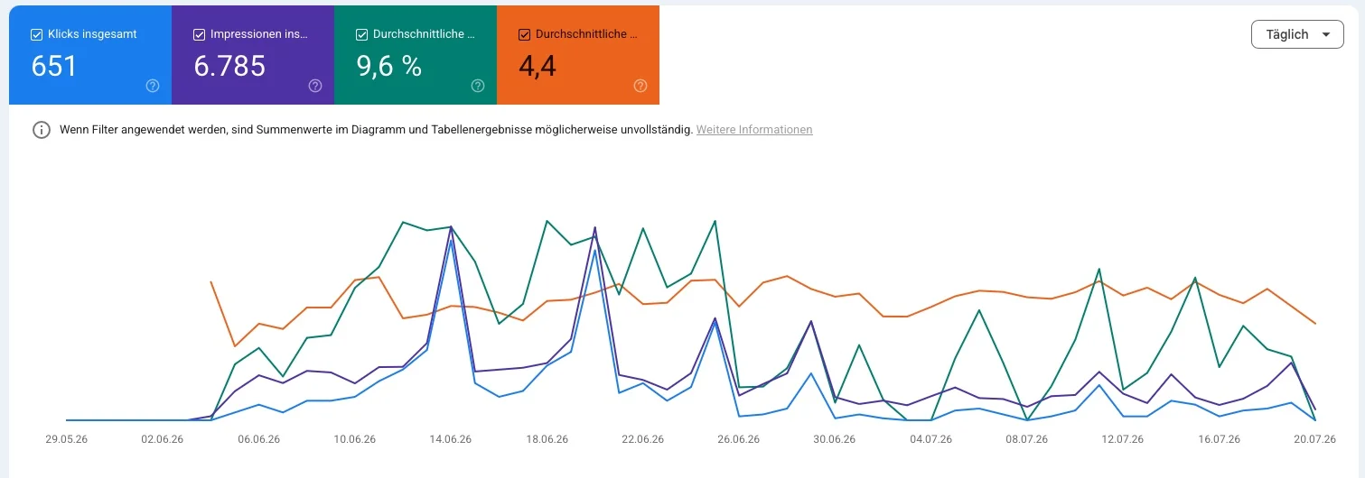Click x-axis date label 22.06.26
Image resolution: width=1365 pixels, height=478 pixels.
643,439
